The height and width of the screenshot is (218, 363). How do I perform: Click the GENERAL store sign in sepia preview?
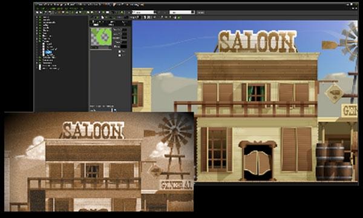[x=177, y=185]
